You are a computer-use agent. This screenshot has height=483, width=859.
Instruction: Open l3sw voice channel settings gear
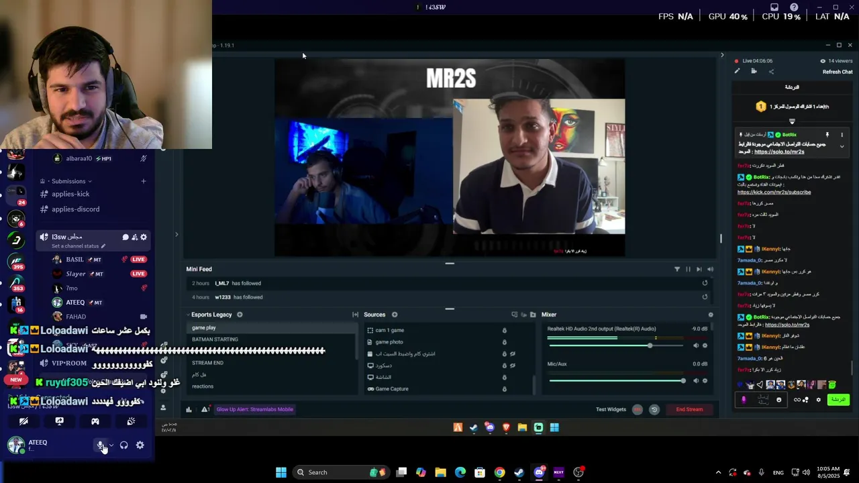[144, 237]
